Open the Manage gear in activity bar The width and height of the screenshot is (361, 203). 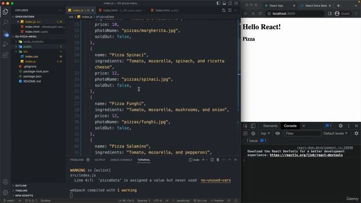click(x=5, y=192)
